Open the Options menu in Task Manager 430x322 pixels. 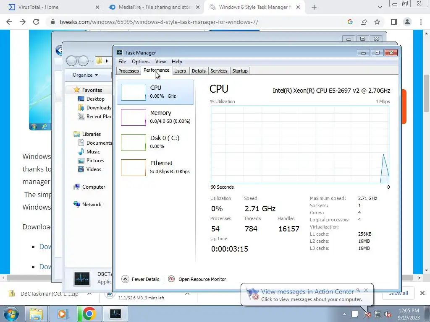pyautogui.click(x=141, y=62)
